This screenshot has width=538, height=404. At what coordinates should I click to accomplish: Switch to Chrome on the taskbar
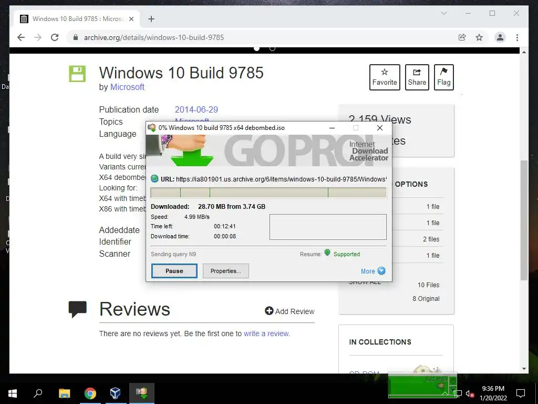pos(90,393)
